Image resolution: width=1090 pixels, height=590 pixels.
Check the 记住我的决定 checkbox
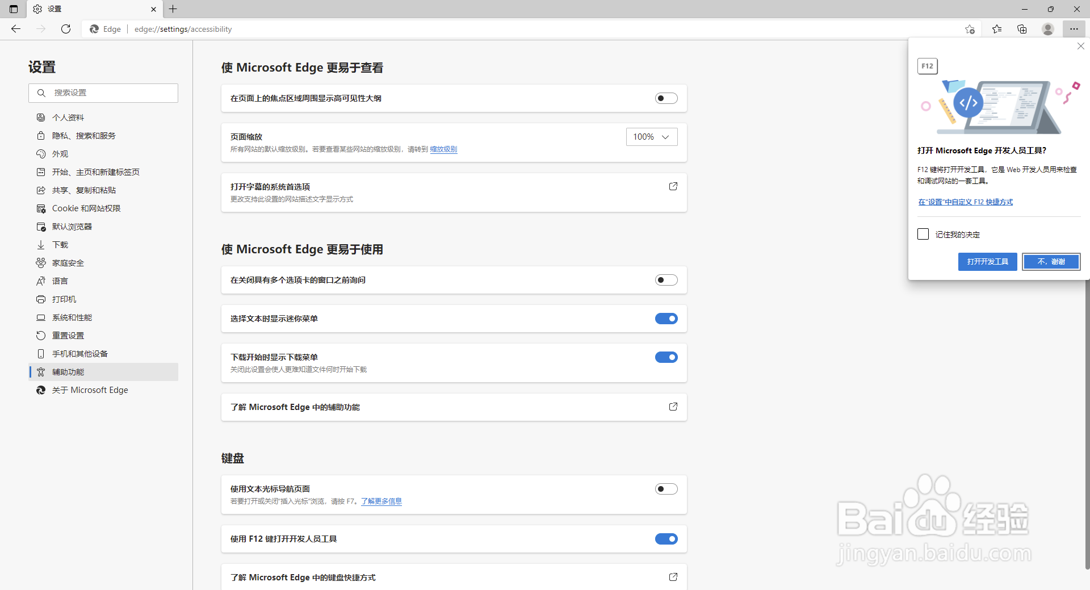(x=923, y=234)
